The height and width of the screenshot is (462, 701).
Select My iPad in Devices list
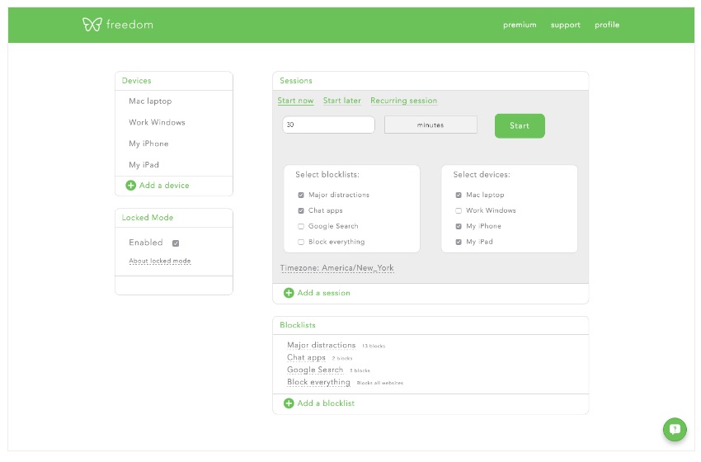(143, 165)
